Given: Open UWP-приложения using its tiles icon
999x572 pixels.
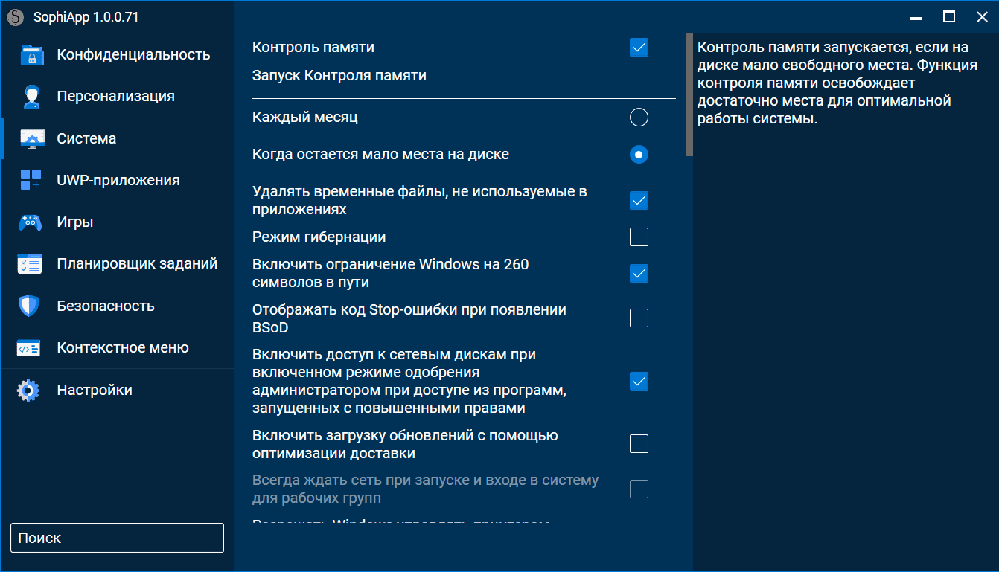Looking at the screenshot, I should point(31,181).
